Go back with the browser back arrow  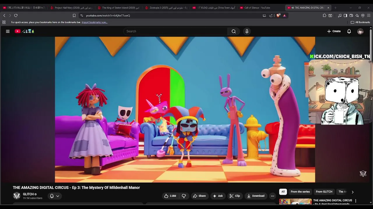(4, 15)
